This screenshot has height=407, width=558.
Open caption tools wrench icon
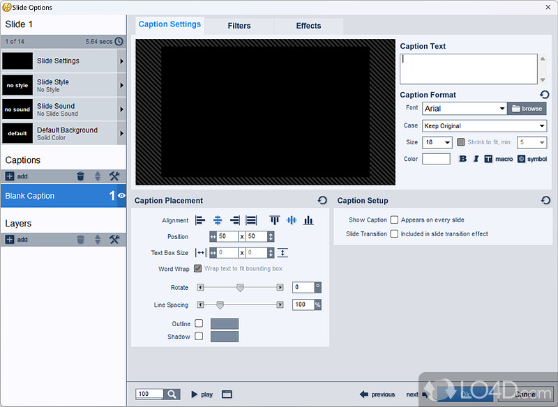point(115,176)
